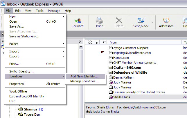Screen dimensions: 187x118
Task: Click the Delete toolbar icon
Action: (119, 22)
